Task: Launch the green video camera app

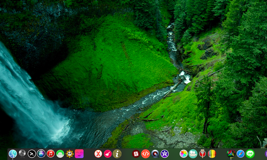Action: point(193,154)
